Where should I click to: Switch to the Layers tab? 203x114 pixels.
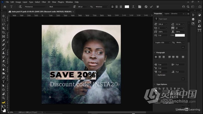click(167, 14)
